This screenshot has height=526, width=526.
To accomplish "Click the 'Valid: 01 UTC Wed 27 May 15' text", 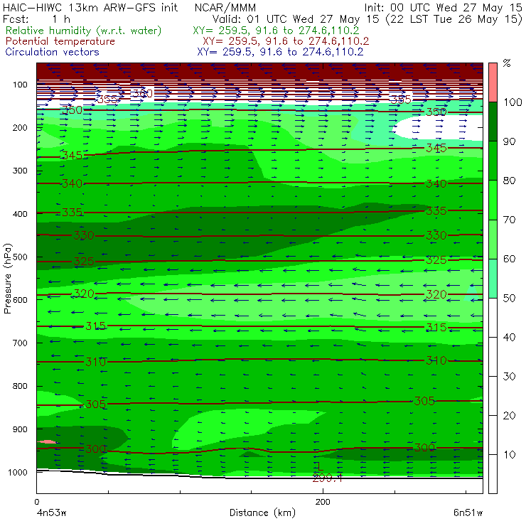I will click(x=296, y=18).
